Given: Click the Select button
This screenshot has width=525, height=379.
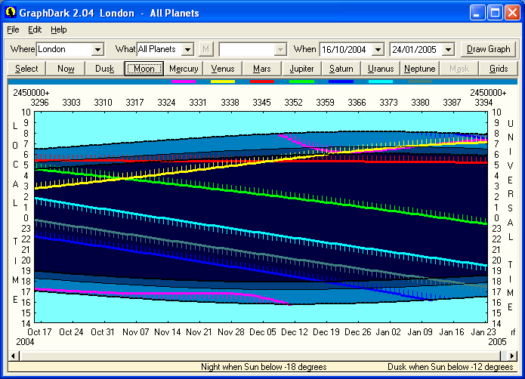Looking at the screenshot, I should coord(26,69).
